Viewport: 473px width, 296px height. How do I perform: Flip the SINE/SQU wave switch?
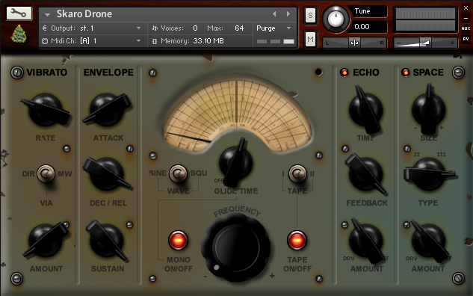(178, 173)
